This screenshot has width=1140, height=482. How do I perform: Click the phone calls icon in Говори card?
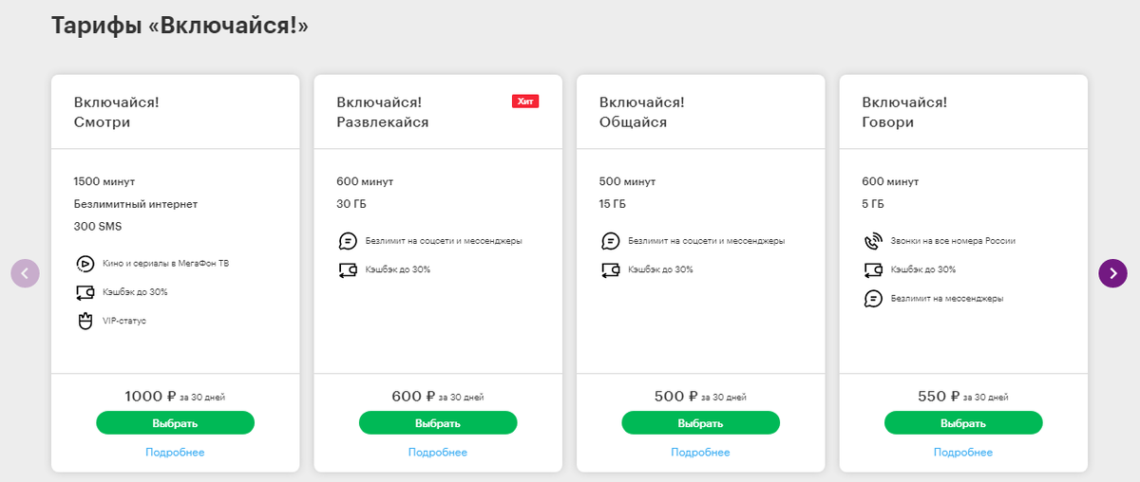tap(873, 241)
